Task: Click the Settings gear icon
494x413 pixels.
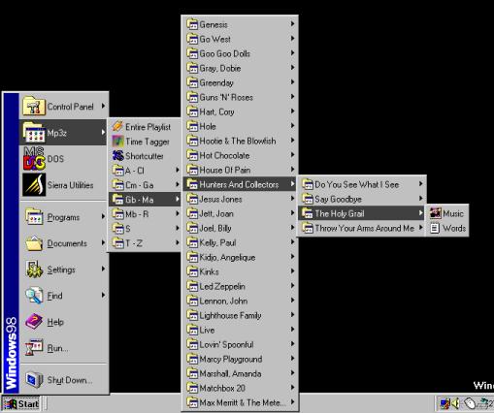Action: 34,270
